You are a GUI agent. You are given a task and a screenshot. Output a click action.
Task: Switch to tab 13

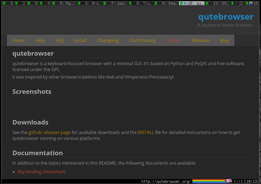click(x=252, y=3)
